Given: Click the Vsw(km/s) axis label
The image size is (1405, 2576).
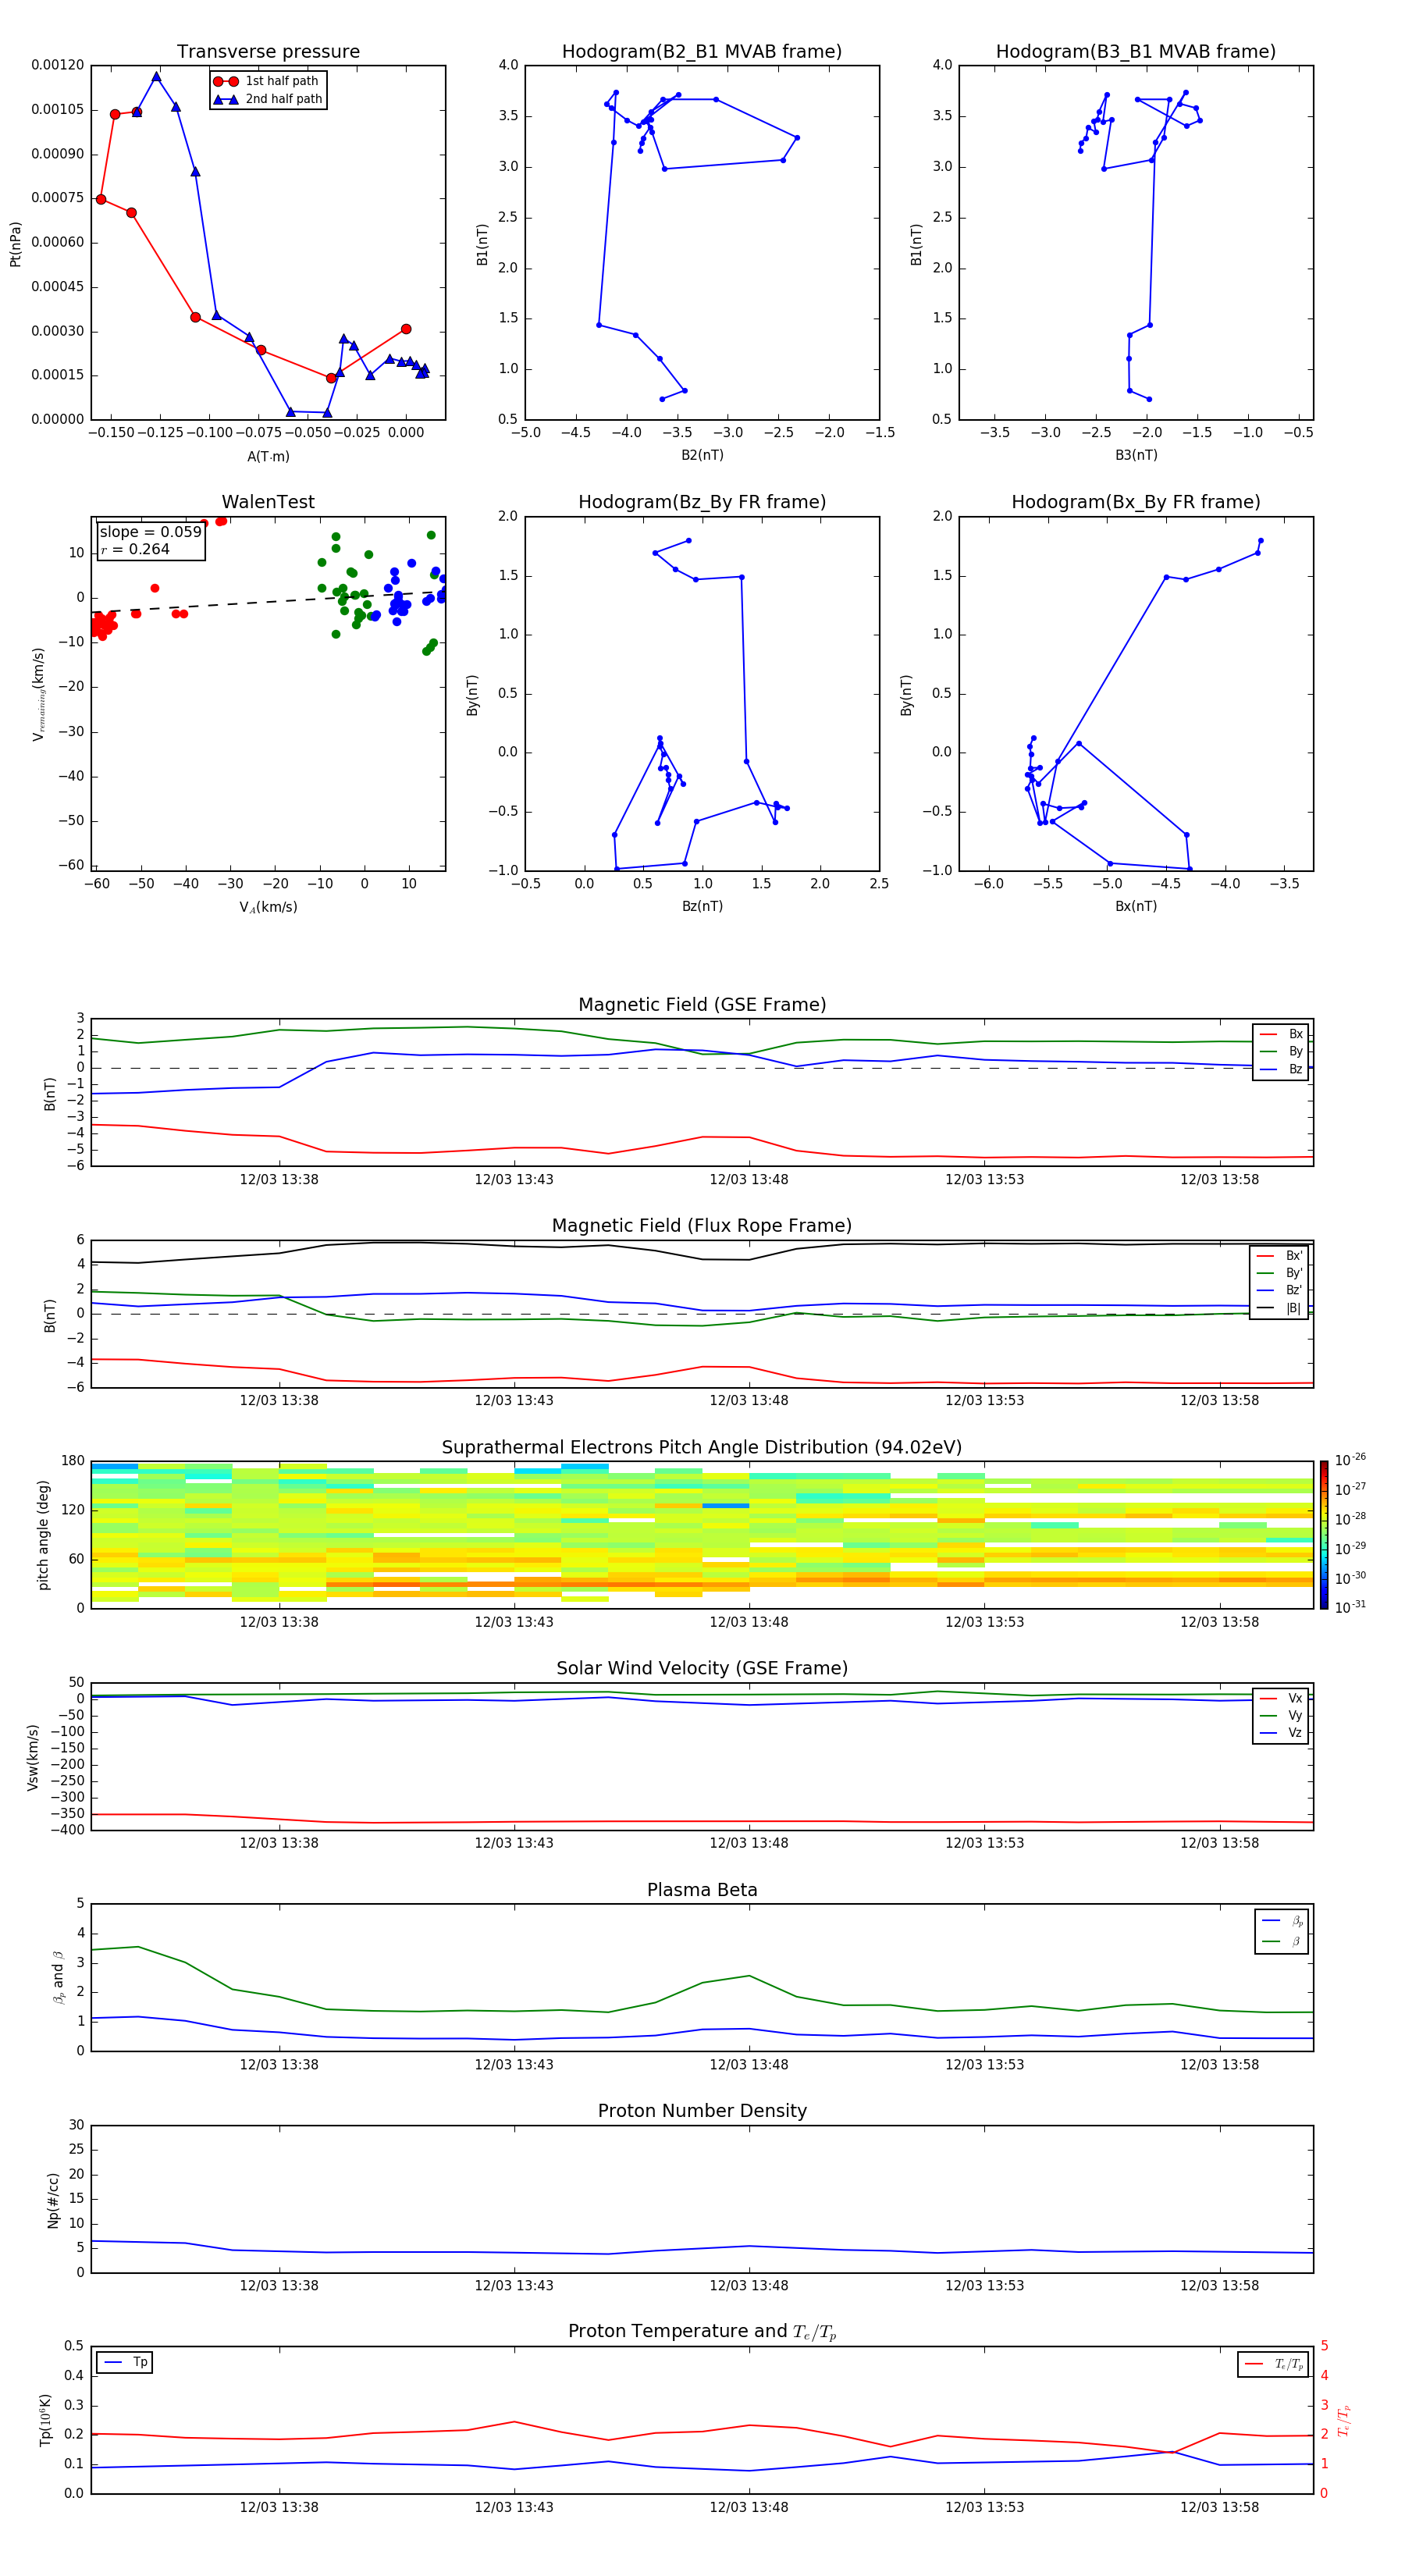Looking at the screenshot, I should (x=32, y=1757).
